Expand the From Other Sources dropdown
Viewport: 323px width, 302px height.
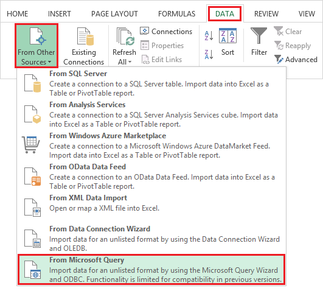click(36, 46)
